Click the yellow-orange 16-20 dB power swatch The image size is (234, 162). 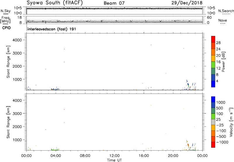click(x=213, y=58)
